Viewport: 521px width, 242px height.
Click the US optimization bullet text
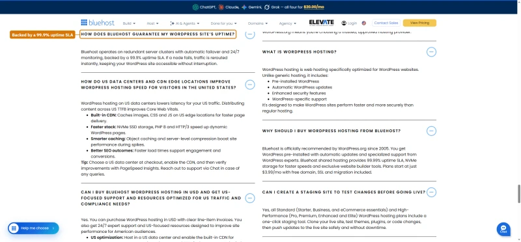tap(162, 237)
